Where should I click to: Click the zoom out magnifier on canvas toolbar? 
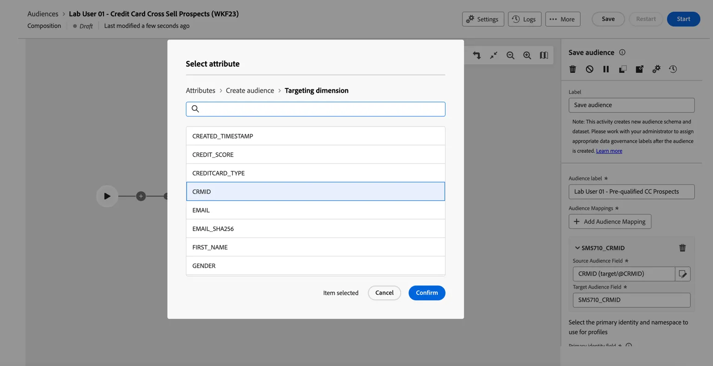click(510, 56)
